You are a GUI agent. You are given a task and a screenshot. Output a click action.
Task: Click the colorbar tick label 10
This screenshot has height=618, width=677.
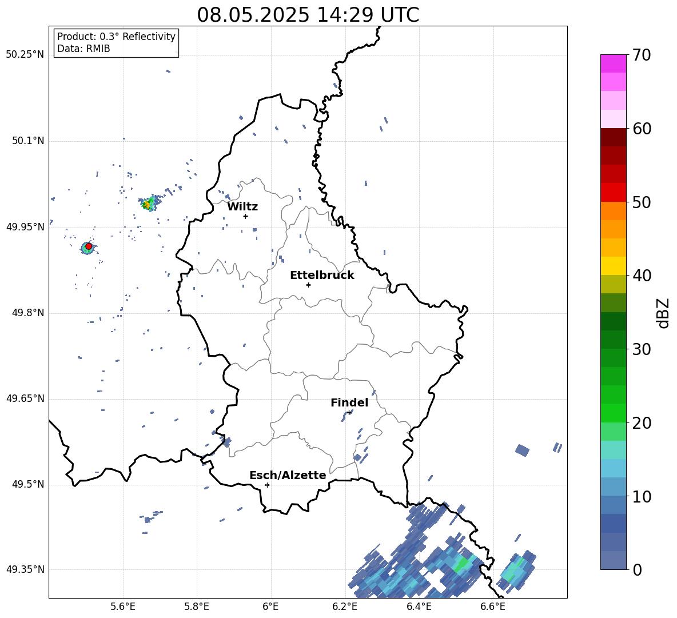click(x=642, y=497)
